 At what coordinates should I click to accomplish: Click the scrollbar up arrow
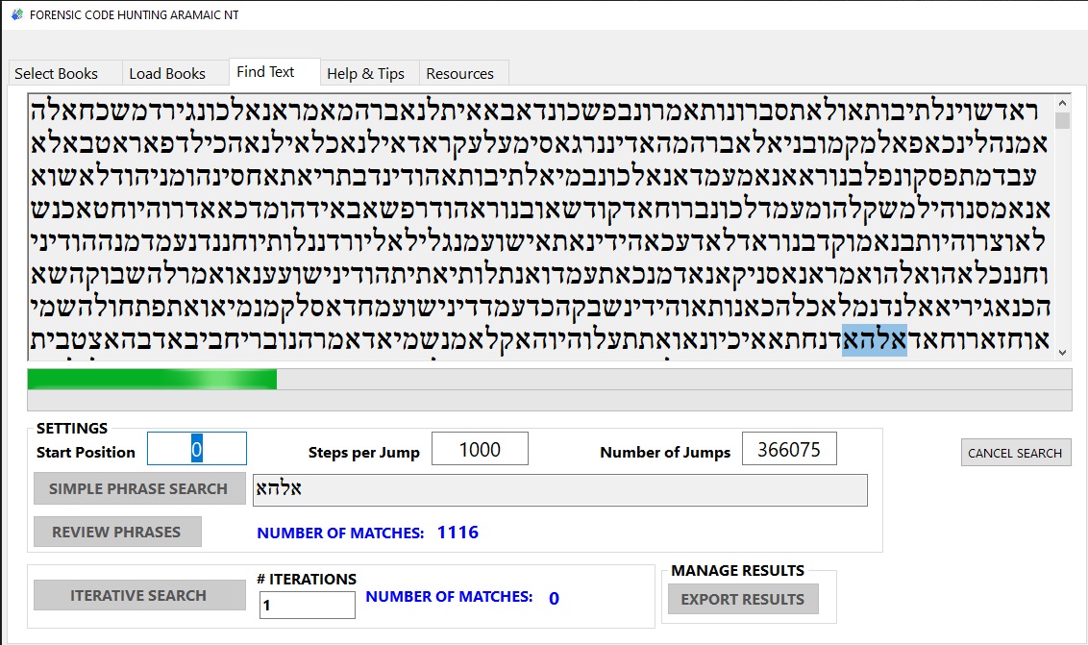1062,103
